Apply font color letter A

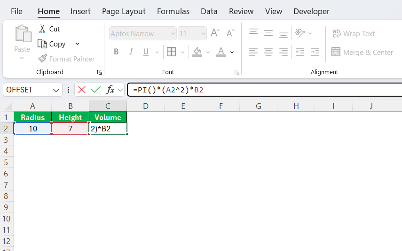tap(221, 52)
